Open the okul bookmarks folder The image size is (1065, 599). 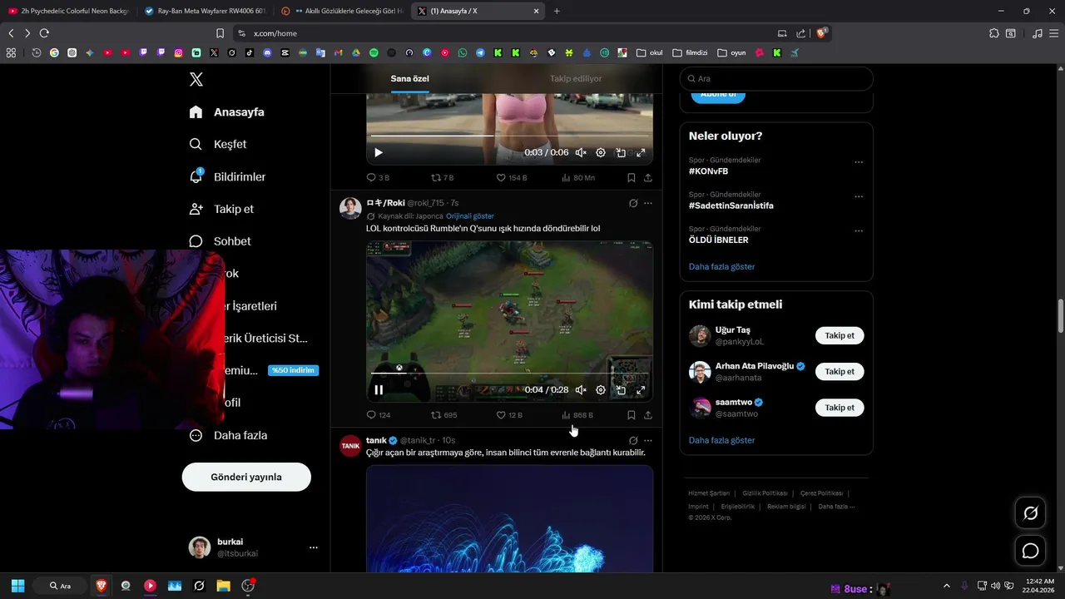point(649,52)
